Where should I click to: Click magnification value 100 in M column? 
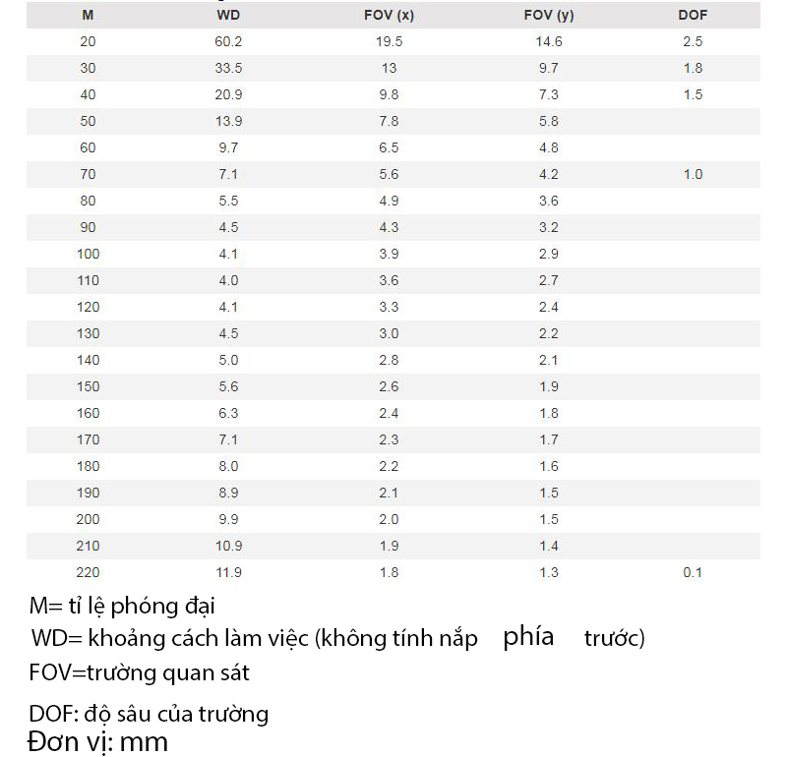tap(89, 255)
